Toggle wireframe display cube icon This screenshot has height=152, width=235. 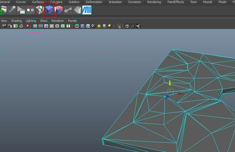(77, 26)
